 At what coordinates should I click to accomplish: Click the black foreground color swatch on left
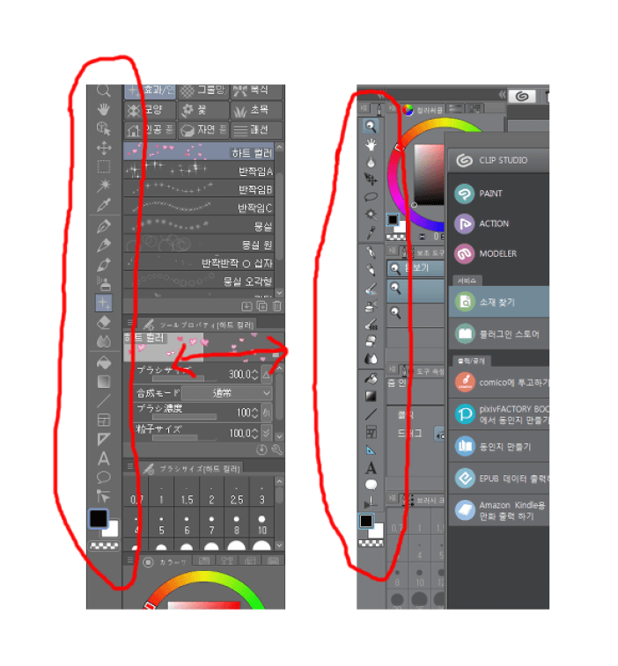click(99, 518)
